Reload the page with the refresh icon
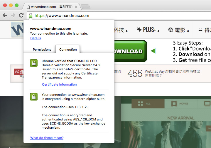Screen dimensions: 211x148 (21, 16)
